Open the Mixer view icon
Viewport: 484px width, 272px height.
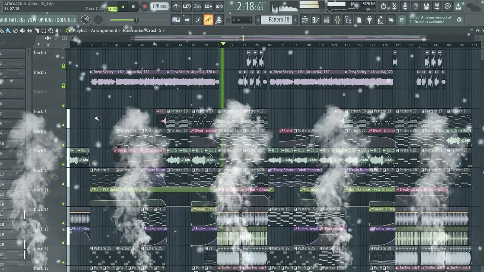pos(337,20)
